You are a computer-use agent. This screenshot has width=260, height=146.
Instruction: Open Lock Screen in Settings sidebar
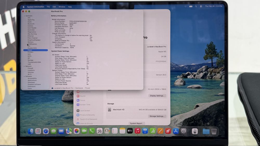click(83, 111)
